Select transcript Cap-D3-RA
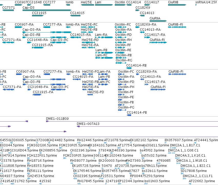Viewport: 218px width, 185px height. (47, 32)
